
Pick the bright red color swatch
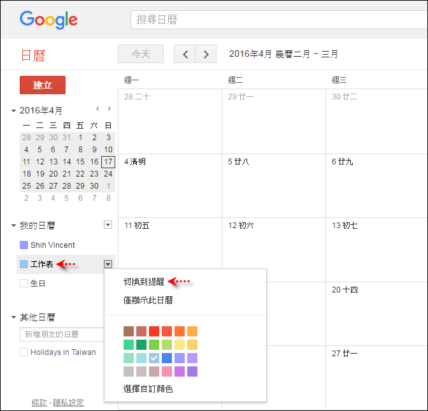click(154, 331)
